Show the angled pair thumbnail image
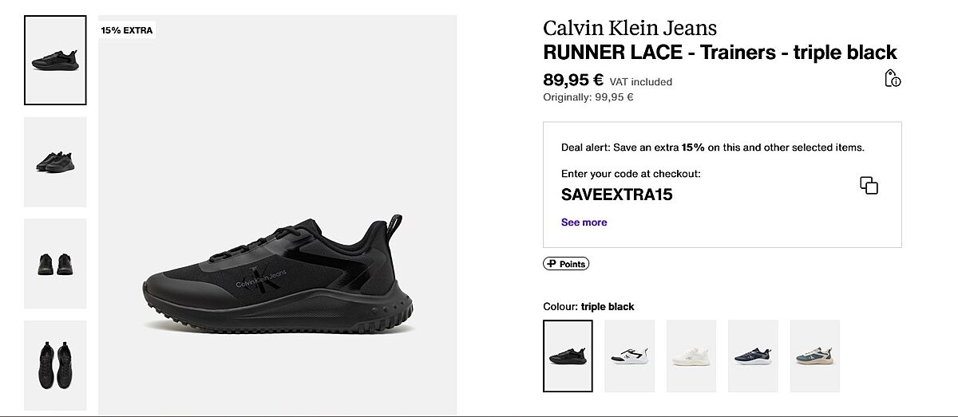Image resolution: width=958 pixels, height=417 pixels. click(x=55, y=162)
